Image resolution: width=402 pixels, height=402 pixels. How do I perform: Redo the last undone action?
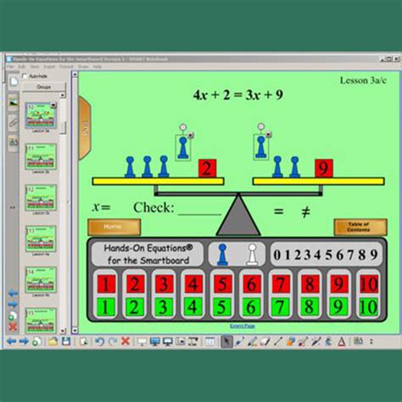(x=113, y=342)
